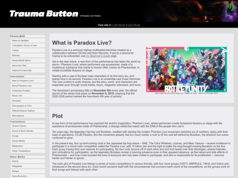Image resolution: width=238 pixels, height=178 pixels.
Task: Click the What is Paradox Live? heading
Action: tap(82, 43)
